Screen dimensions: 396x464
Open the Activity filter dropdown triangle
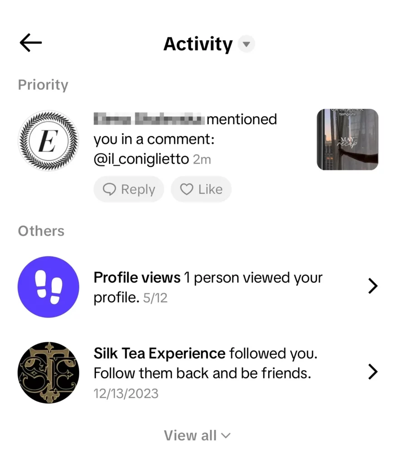[246, 44]
